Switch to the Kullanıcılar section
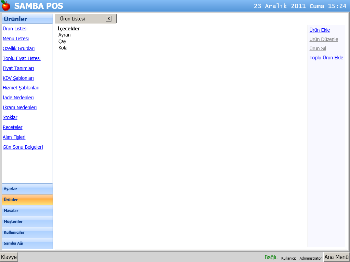350x262 pixels. (x=27, y=232)
